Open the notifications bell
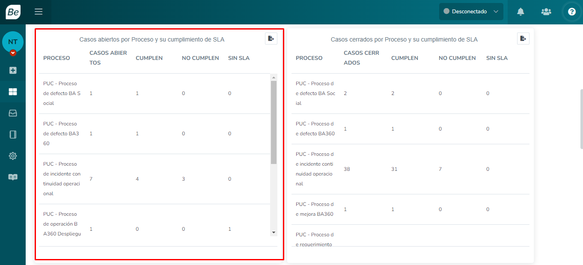The width and height of the screenshot is (583, 265). 521,12
